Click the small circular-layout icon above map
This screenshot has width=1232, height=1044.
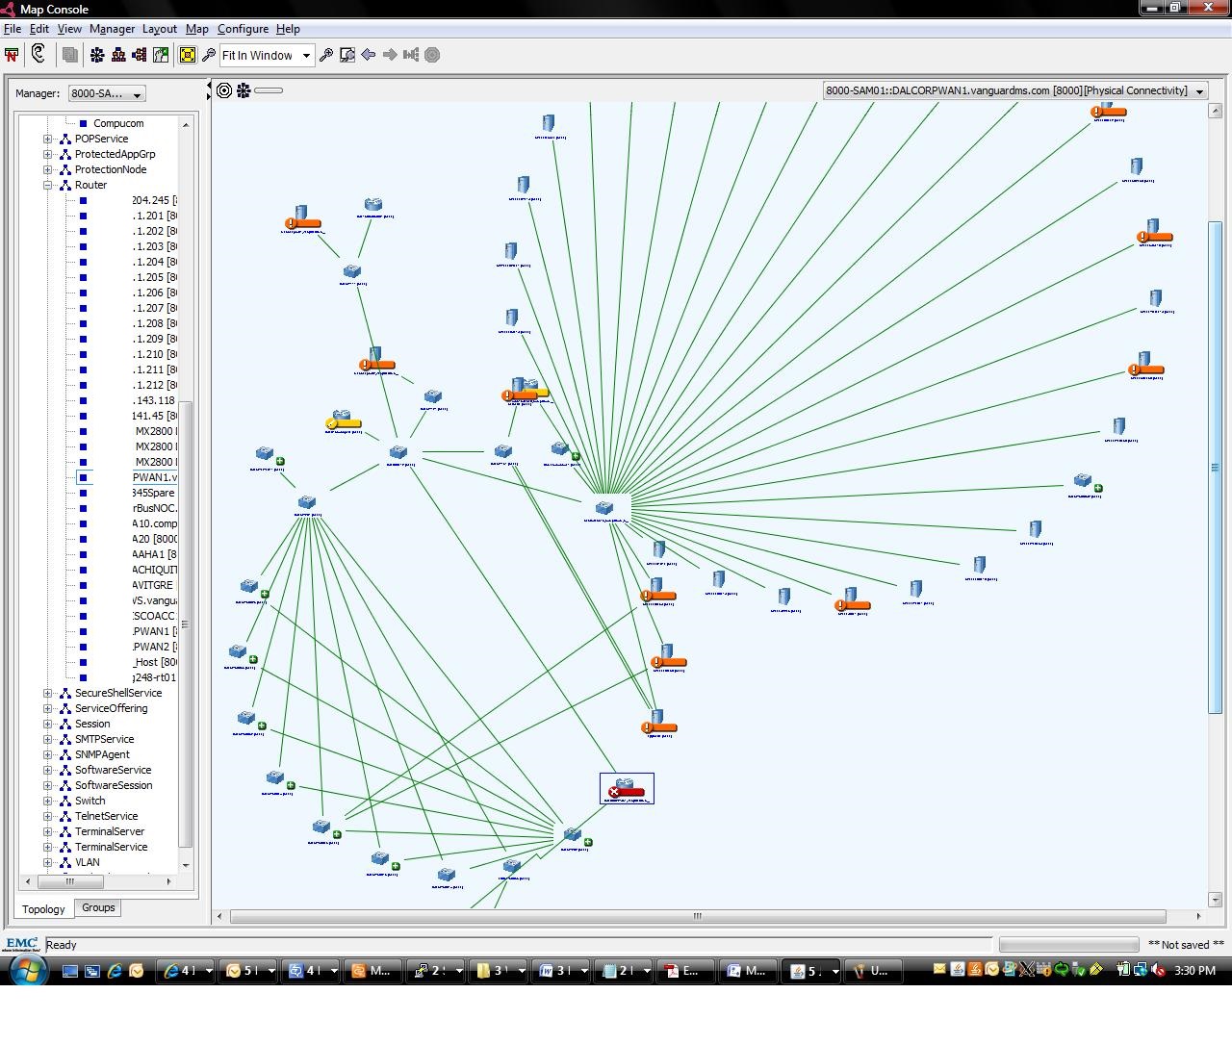coord(244,90)
